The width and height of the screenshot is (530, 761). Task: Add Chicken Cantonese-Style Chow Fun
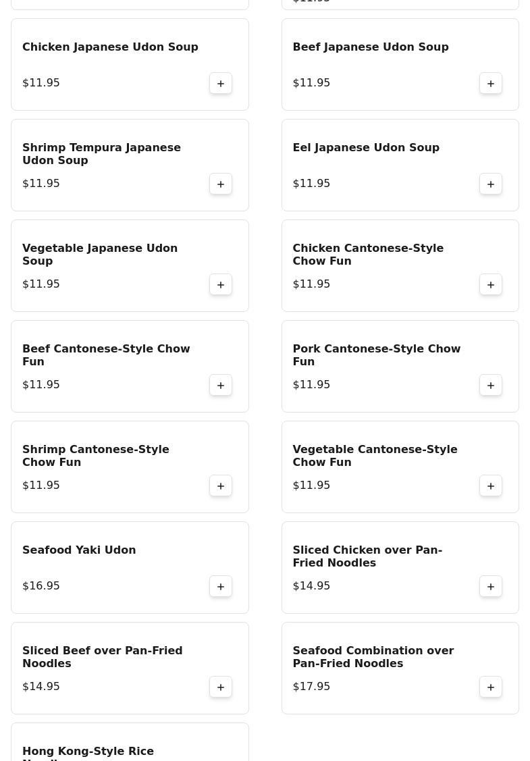click(491, 284)
